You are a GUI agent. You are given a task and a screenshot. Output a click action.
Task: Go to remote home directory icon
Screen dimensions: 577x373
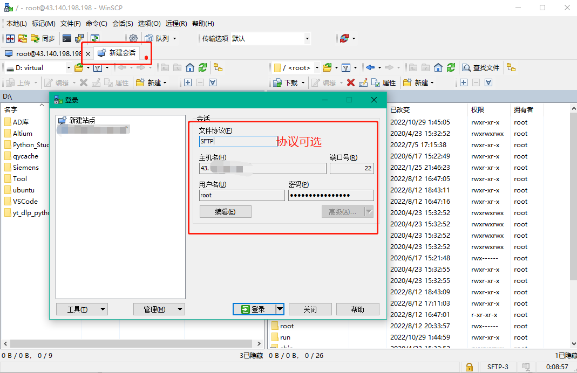click(438, 67)
